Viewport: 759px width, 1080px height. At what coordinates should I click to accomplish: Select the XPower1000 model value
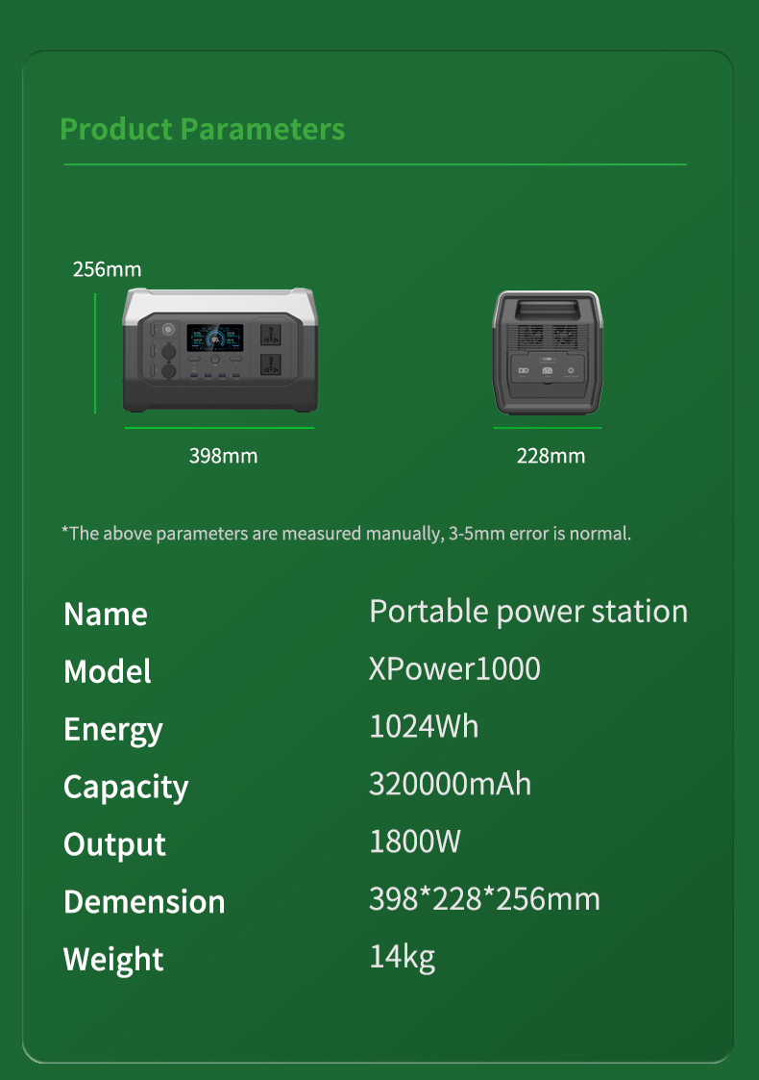[x=454, y=668]
